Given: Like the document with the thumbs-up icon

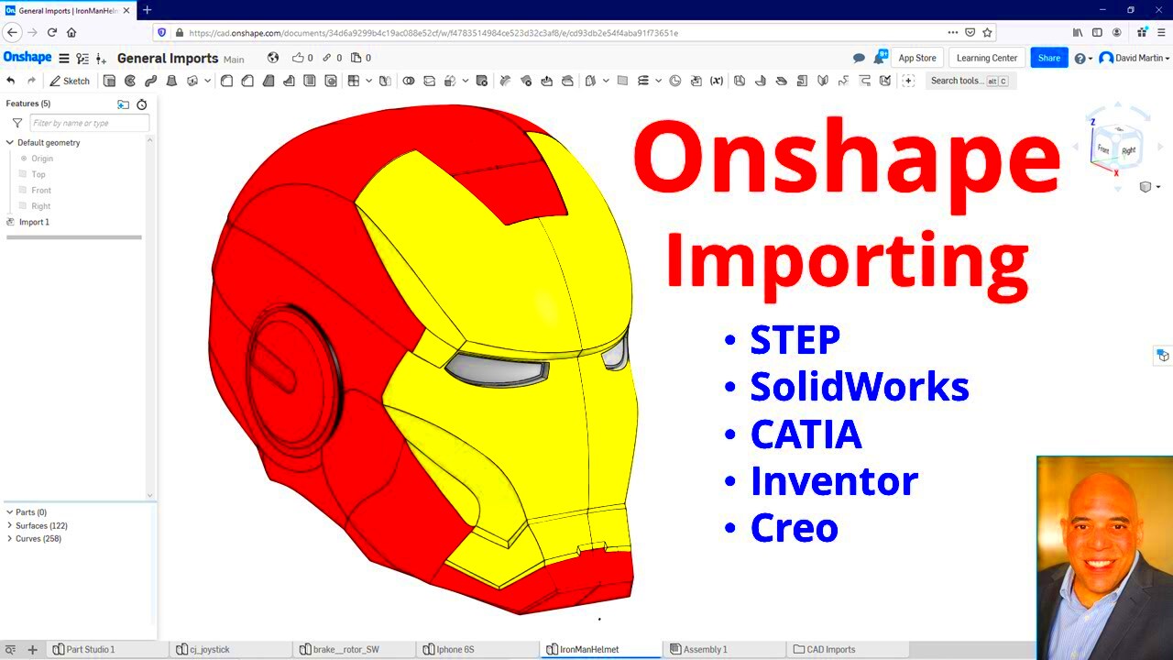Looking at the screenshot, I should [x=298, y=58].
